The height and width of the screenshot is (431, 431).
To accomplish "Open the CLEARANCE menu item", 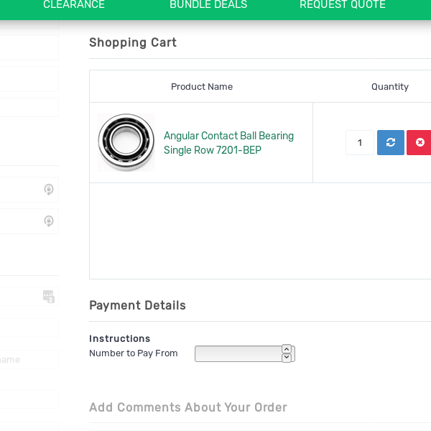I will pos(74,5).
